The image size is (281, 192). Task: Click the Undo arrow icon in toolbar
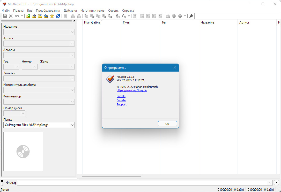[x=17, y=16]
